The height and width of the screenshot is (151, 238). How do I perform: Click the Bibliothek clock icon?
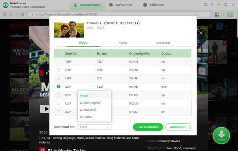145,5
